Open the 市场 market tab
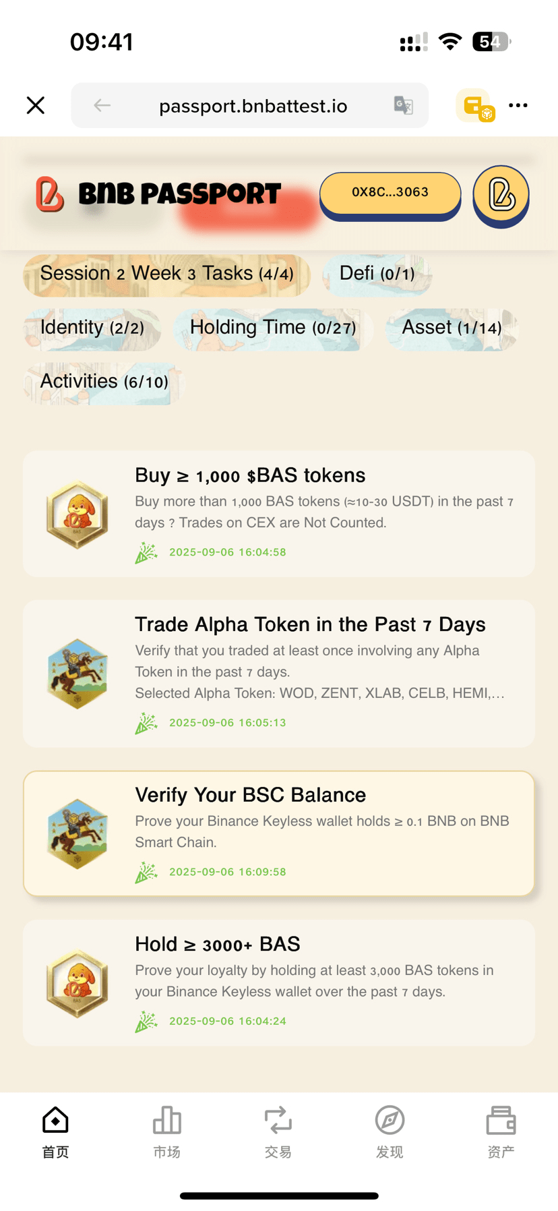This screenshot has height=1211, width=558. [x=166, y=1132]
